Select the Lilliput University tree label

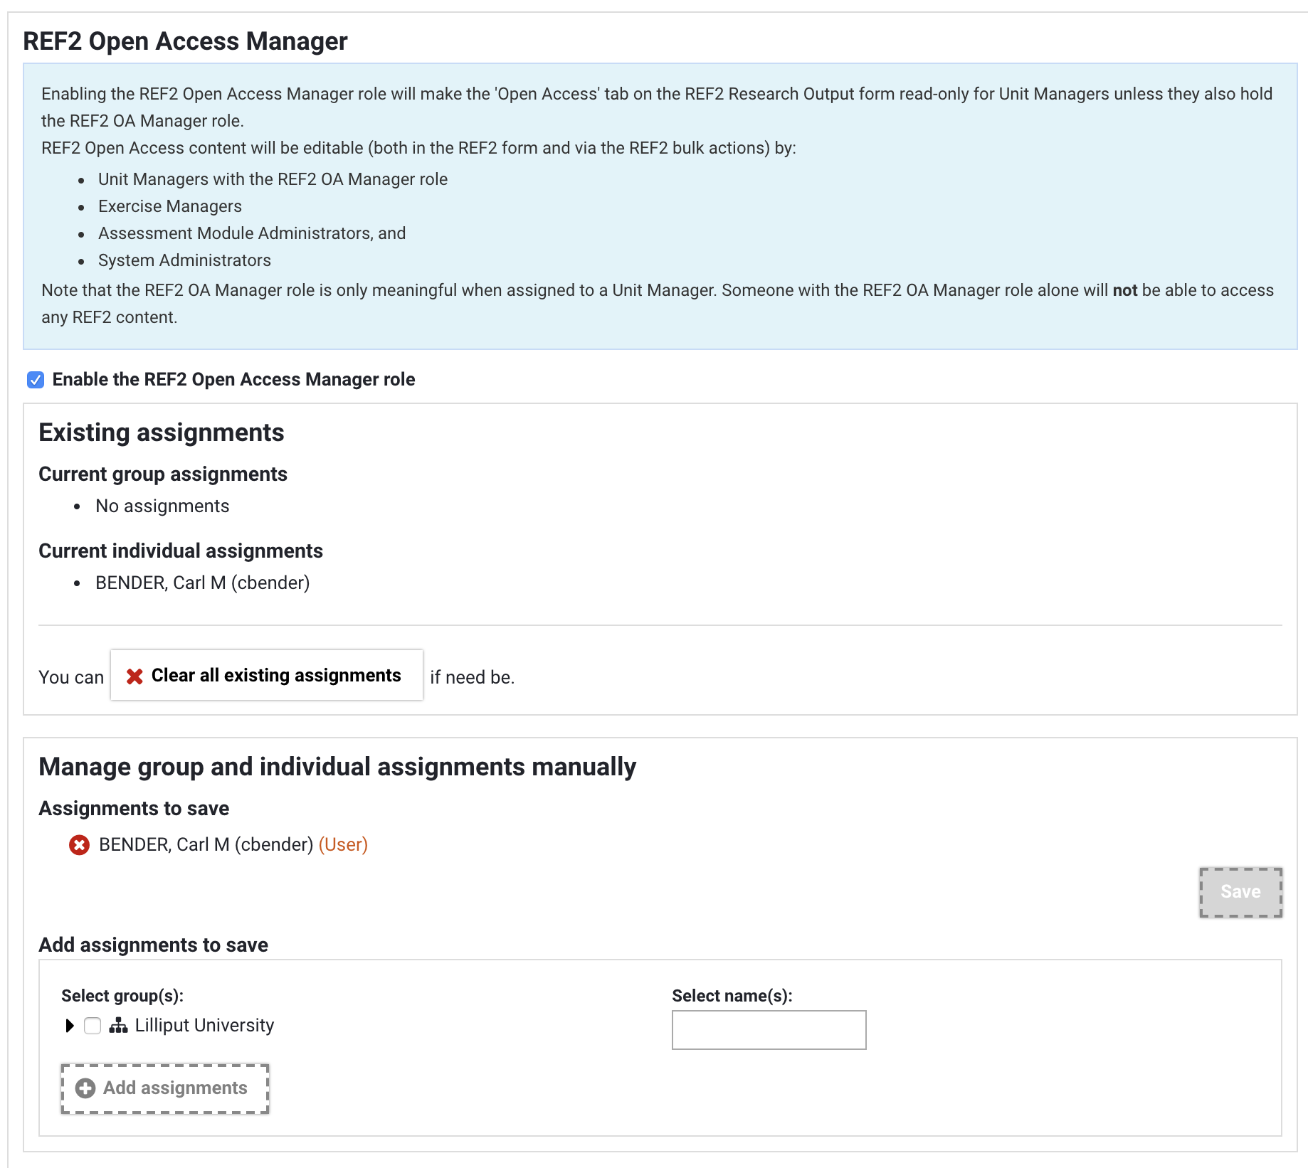pyautogui.click(x=204, y=1026)
